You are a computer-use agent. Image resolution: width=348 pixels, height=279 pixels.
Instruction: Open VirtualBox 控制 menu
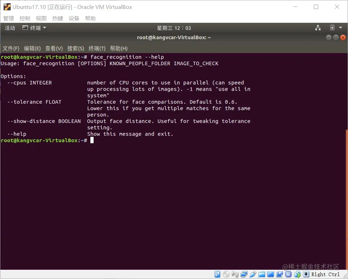[x=25, y=18]
